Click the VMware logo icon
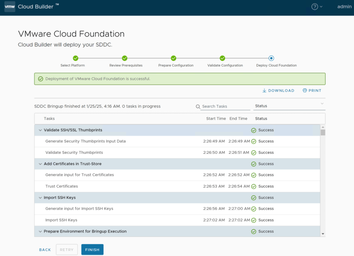354x256 pixels. [x=9, y=7]
